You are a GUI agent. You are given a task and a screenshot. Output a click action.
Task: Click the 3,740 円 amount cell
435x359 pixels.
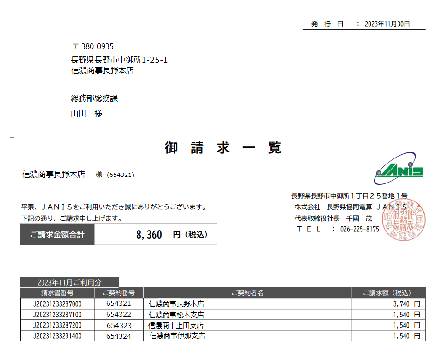click(x=406, y=304)
